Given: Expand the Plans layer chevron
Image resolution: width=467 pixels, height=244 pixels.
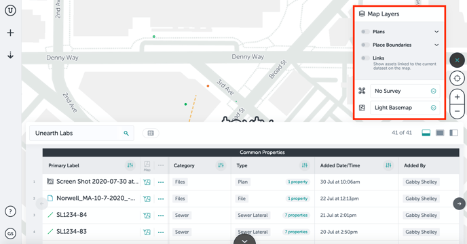Looking at the screenshot, I should [436, 32].
